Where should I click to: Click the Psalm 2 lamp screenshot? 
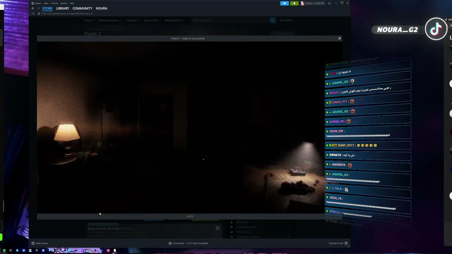[189, 127]
